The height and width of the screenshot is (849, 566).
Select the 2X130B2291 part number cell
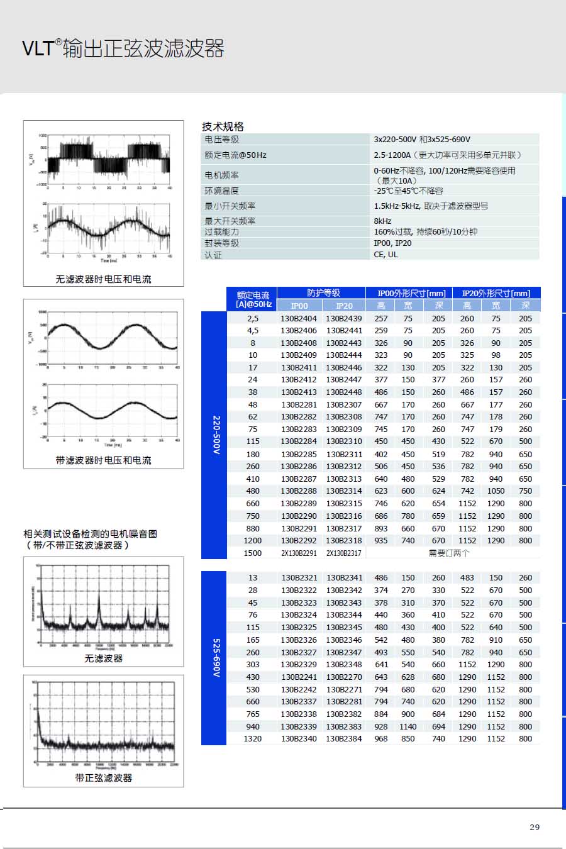[x=299, y=553]
